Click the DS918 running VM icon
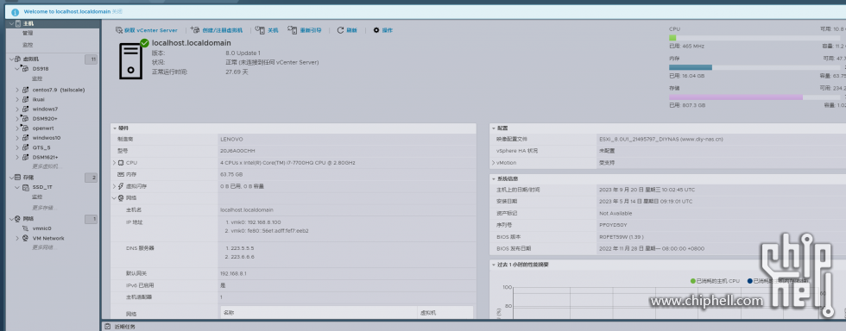846x331 pixels. coord(25,68)
